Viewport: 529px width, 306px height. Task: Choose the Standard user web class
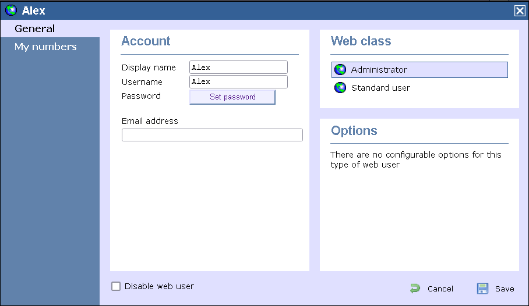(x=380, y=88)
